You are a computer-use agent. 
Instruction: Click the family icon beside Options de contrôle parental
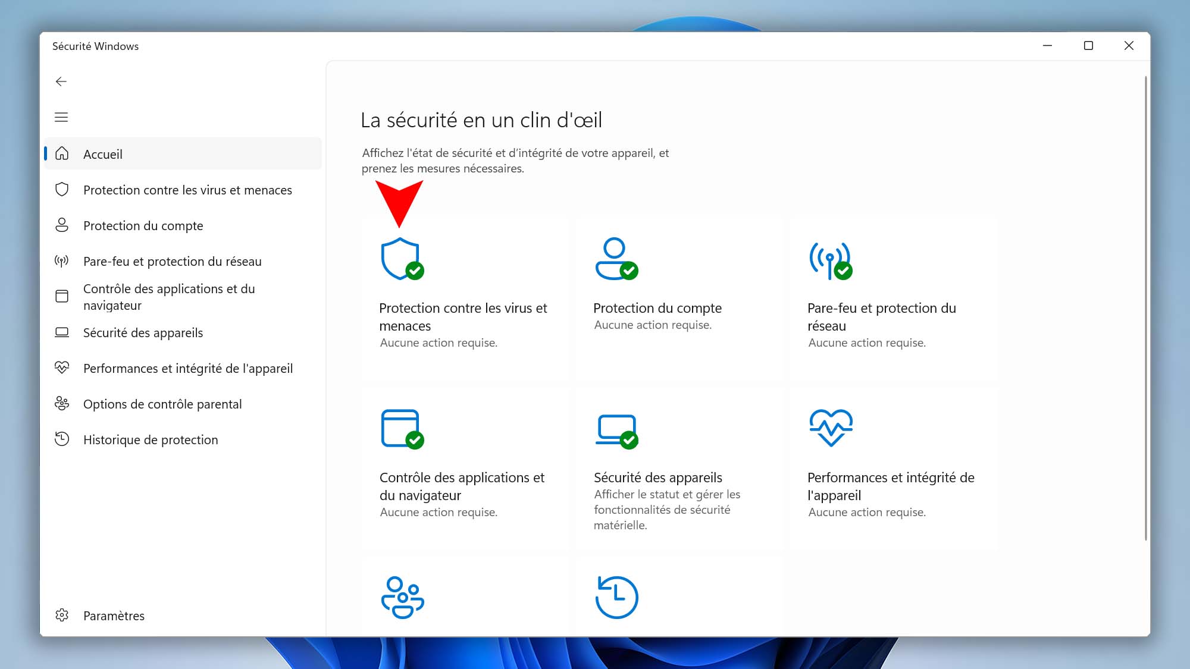[x=62, y=403]
